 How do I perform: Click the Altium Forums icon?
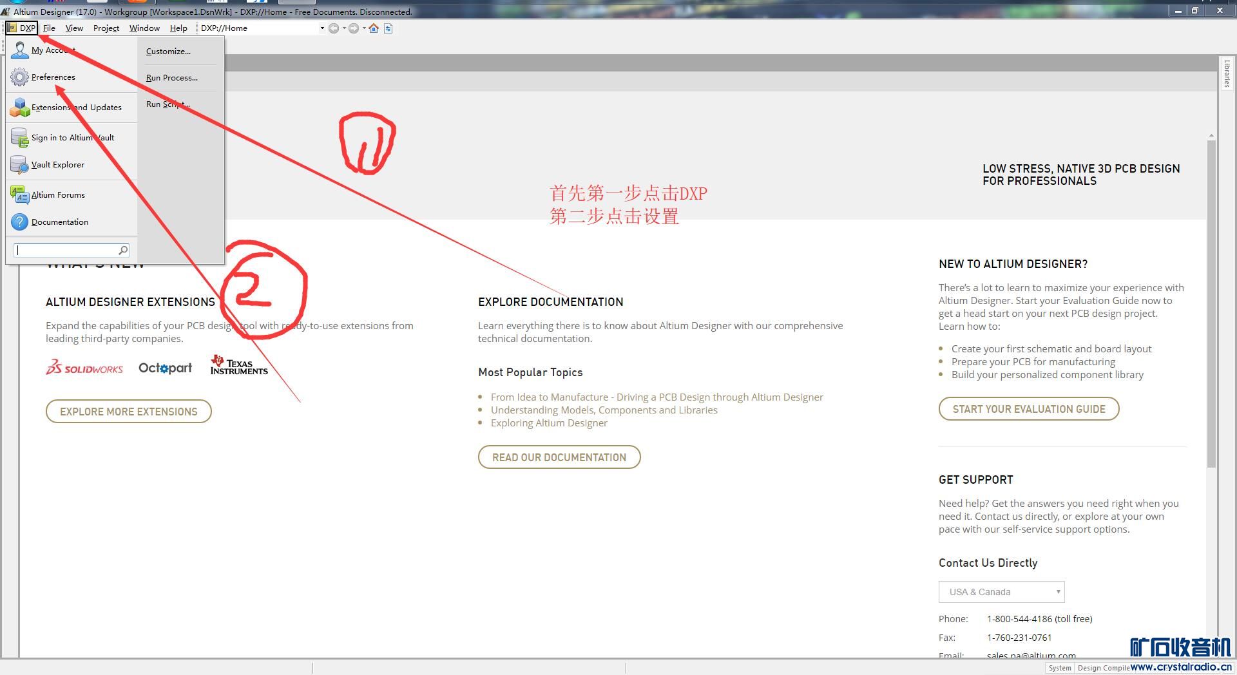point(20,195)
